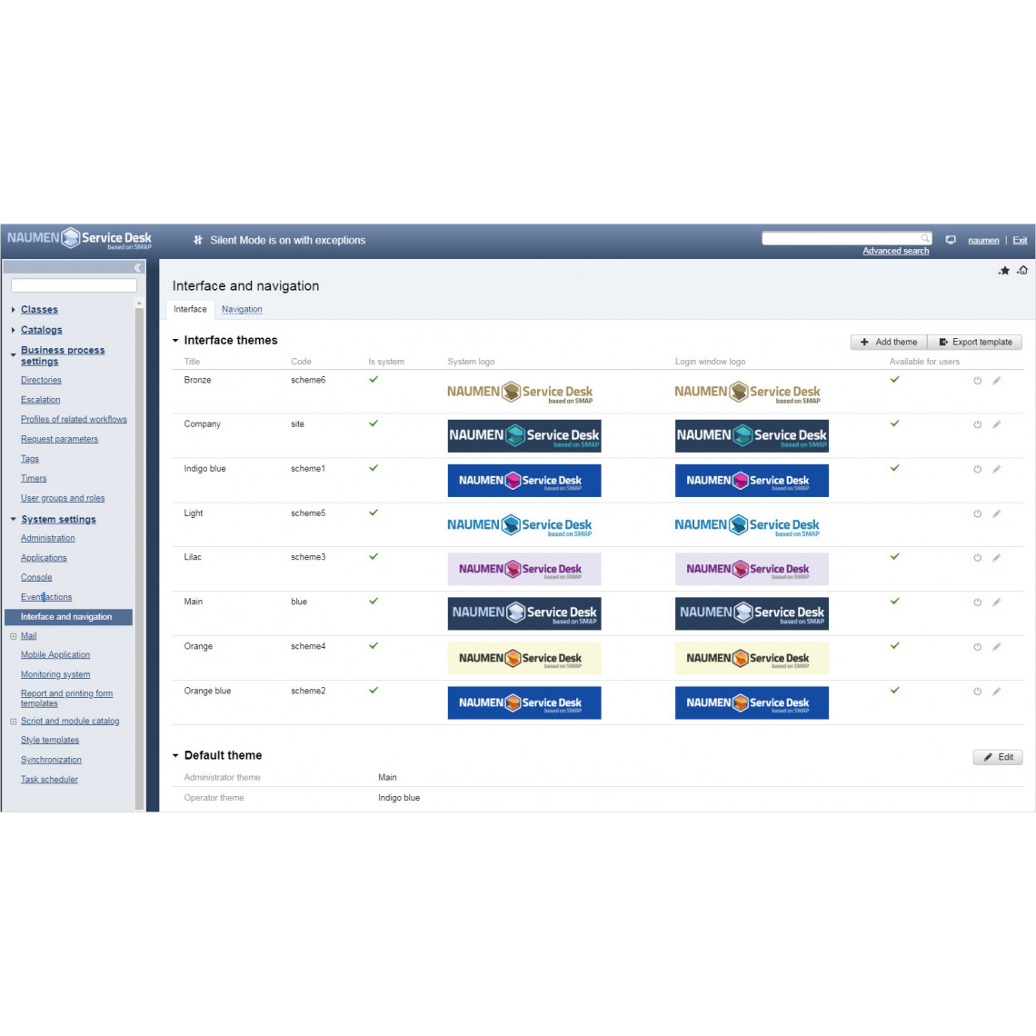
Task: Click the NAUMEN Service Desk header logo
Action: (x=79, y=239)
